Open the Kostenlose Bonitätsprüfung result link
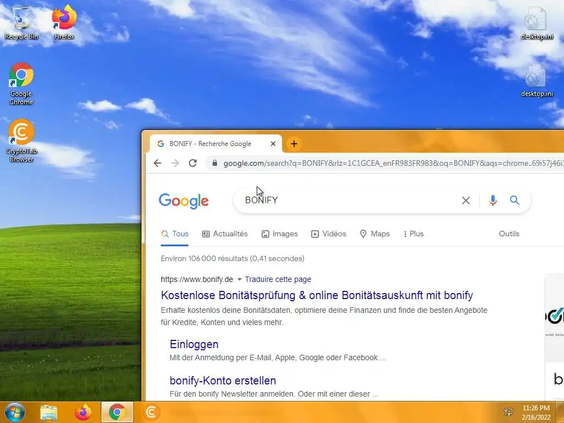The width and height of the screenshot is (564, 423). pos(317,295)
